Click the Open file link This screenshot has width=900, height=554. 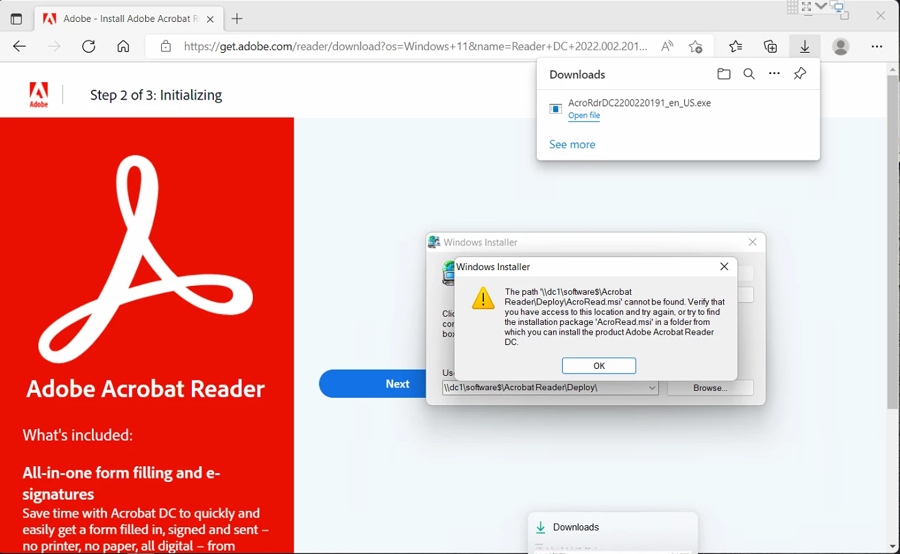(584, 116)
